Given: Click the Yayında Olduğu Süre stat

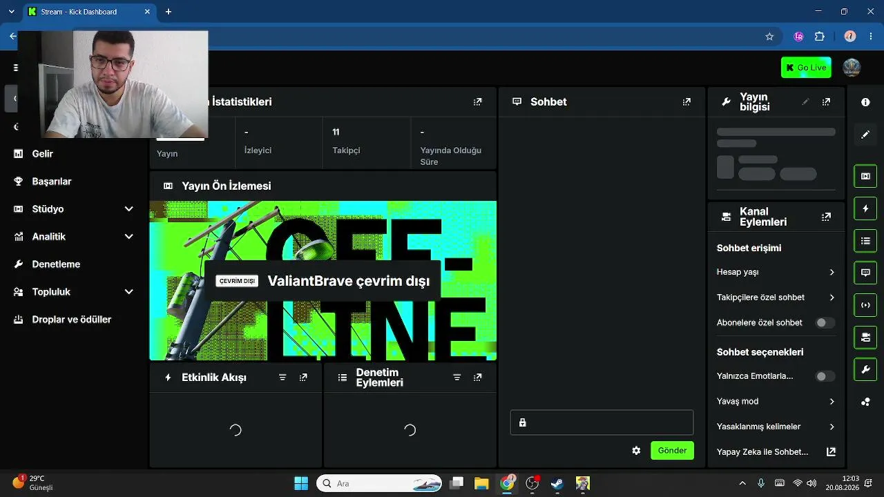Looking at the screenshot, I should pyautogui.click(x=454, y=143).
